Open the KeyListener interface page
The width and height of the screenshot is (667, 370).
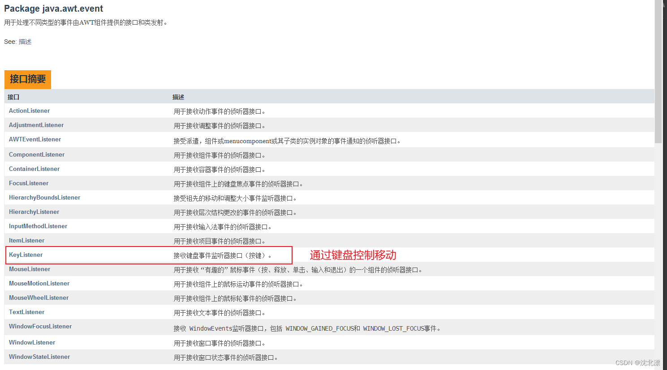pyautogui.click(x=26, y=255)
